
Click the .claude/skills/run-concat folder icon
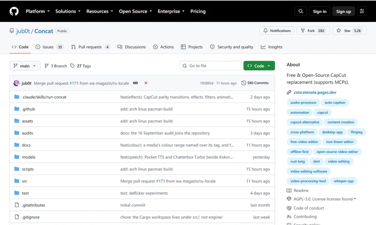pos(17,97)
